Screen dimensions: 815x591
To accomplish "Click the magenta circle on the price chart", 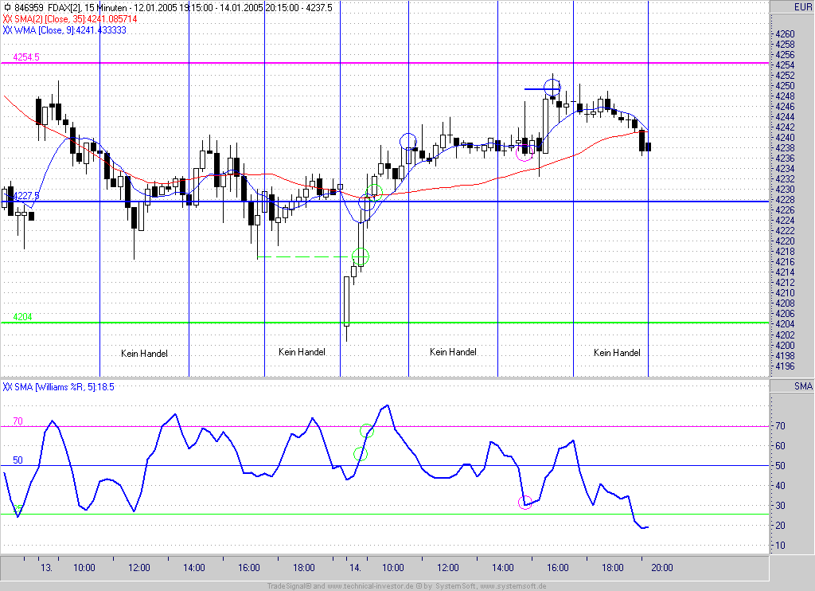I will (524, 153).
